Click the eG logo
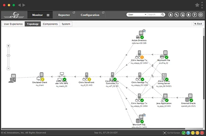The width and height of the screenshot is (206, 136). 14,15
